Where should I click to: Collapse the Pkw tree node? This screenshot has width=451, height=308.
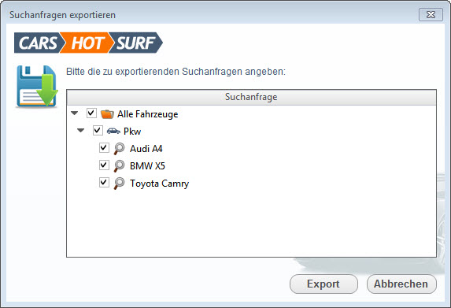point(81,131)
